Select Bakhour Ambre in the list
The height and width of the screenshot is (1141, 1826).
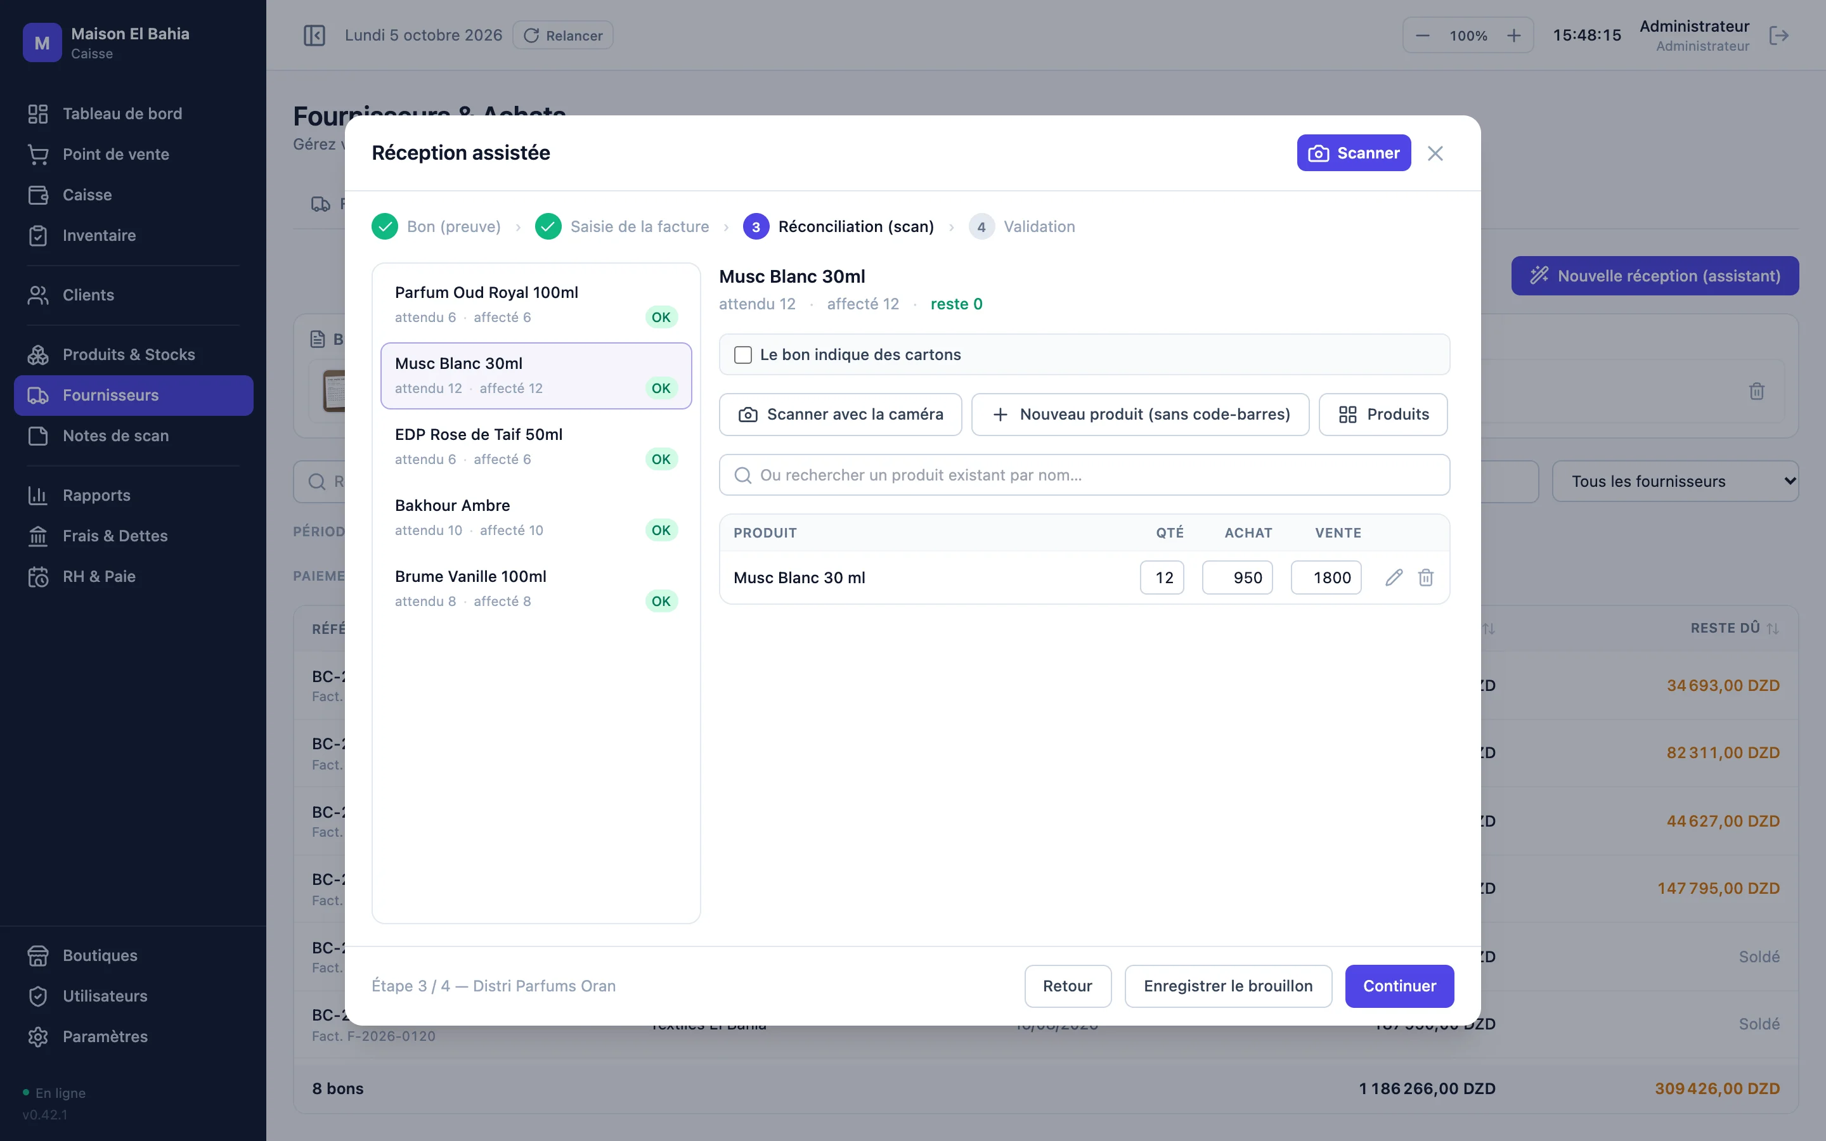(536, 517)
